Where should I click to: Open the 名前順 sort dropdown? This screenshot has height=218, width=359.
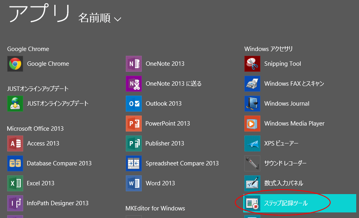99,18
